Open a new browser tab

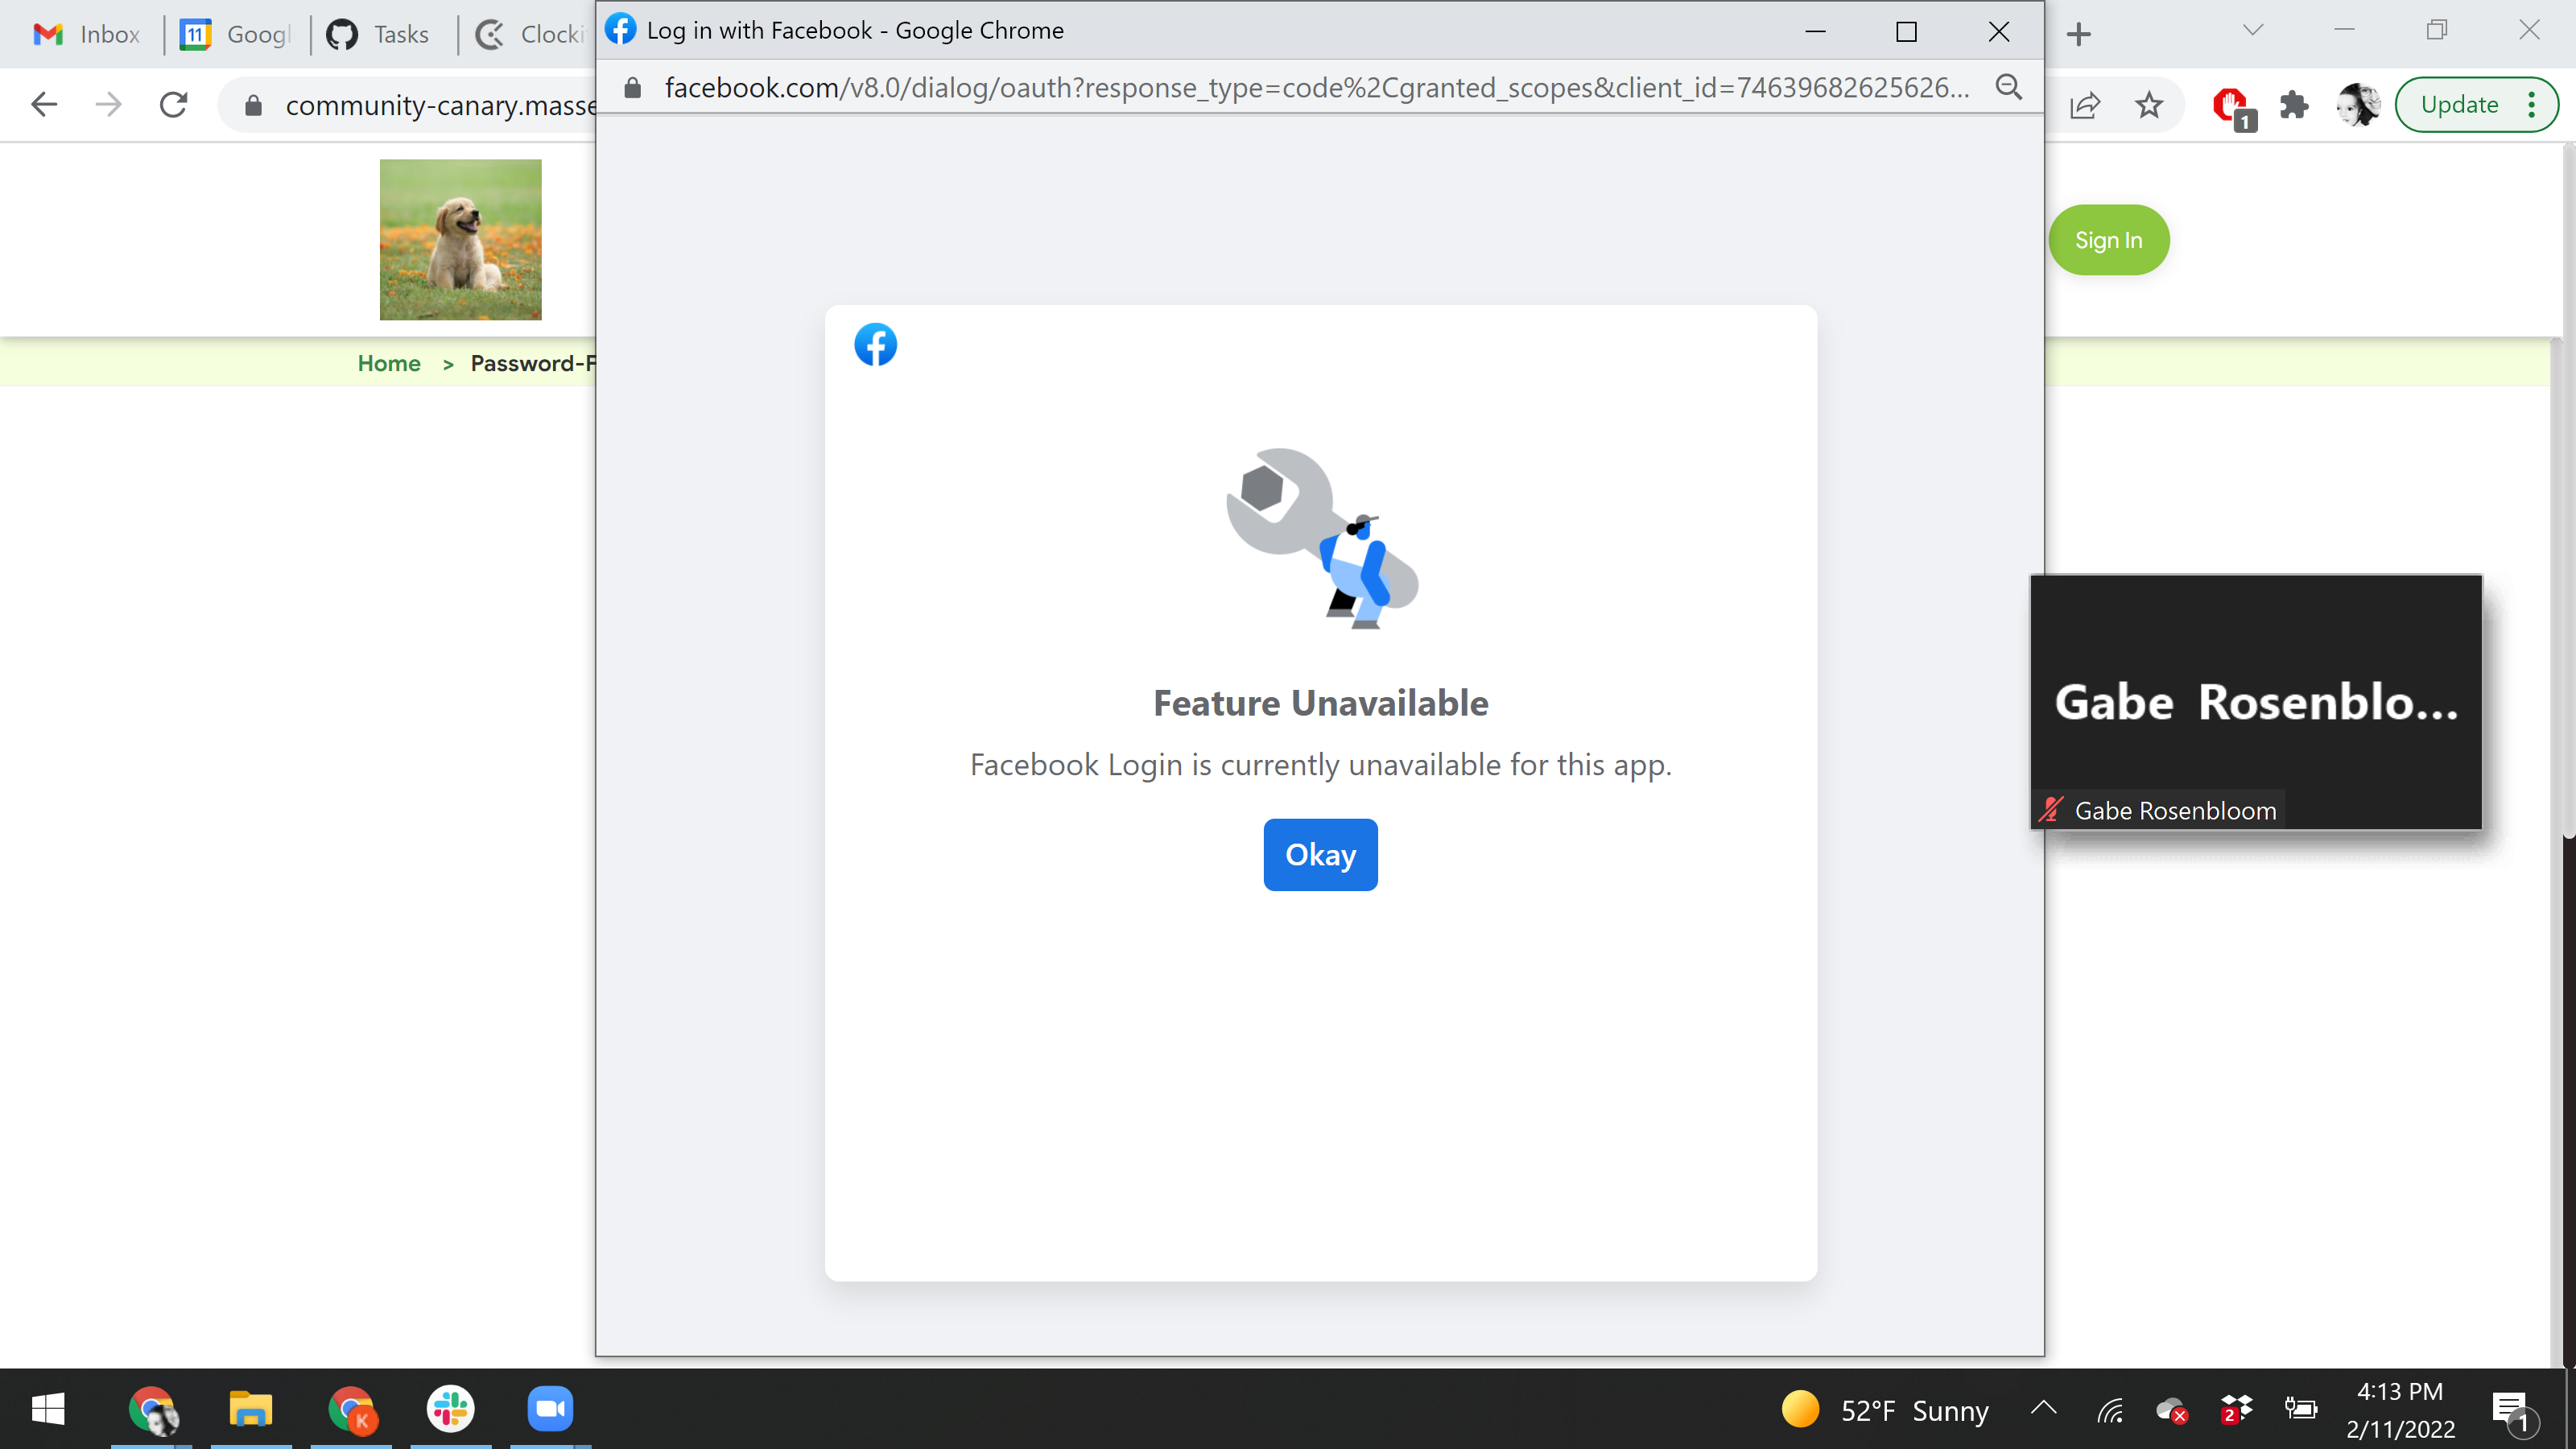pos(2078,33)
